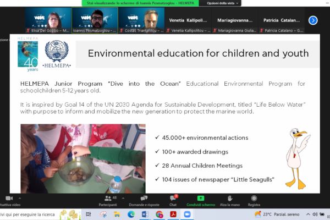Viewport: 330px width, 220px height.
Task: Open Microsoft Word from the taskbar
Action: click(x=145, y=214)
